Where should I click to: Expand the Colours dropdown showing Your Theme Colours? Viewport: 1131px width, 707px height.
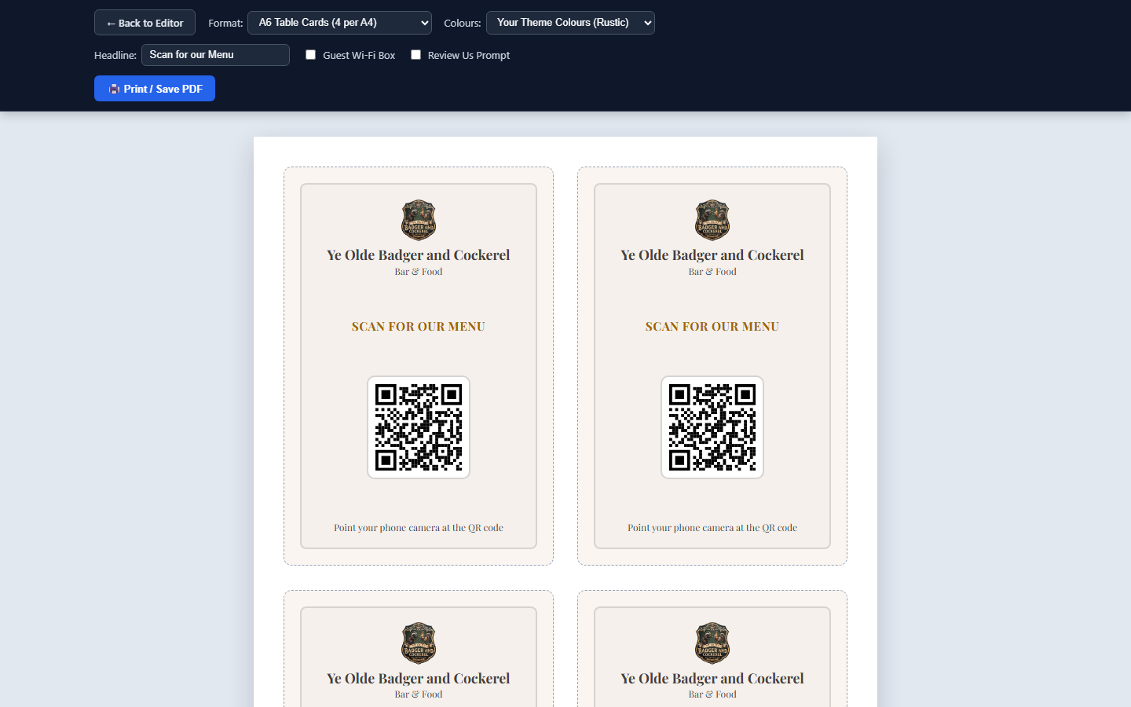click(570, 23)
